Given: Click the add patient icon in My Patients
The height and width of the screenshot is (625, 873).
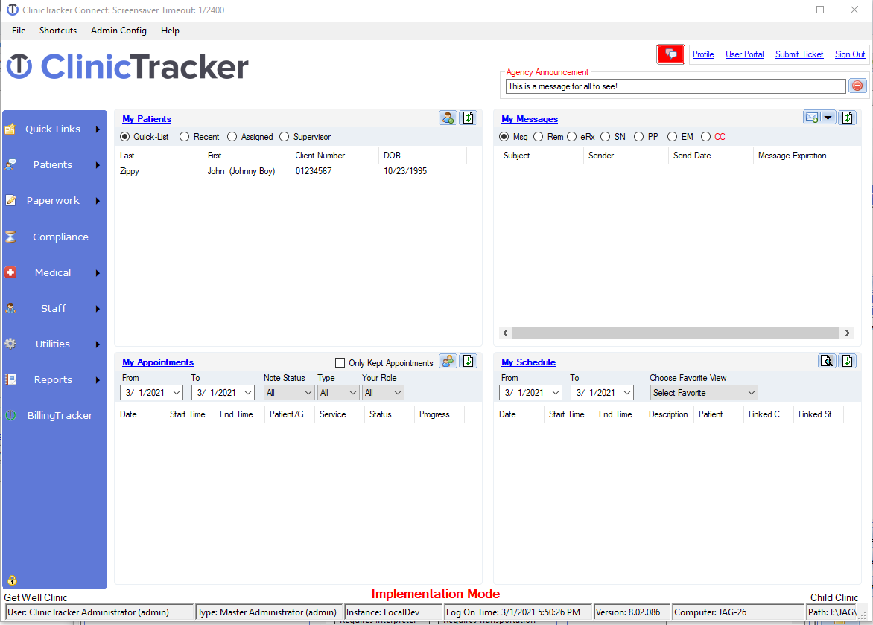Looking at the screenshot, I should 448,118.
